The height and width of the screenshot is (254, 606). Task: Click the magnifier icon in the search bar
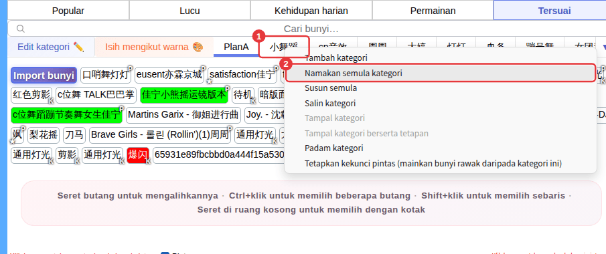click(x=21, y=29)
